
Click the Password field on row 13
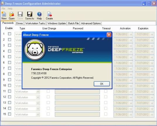[77, 103]
